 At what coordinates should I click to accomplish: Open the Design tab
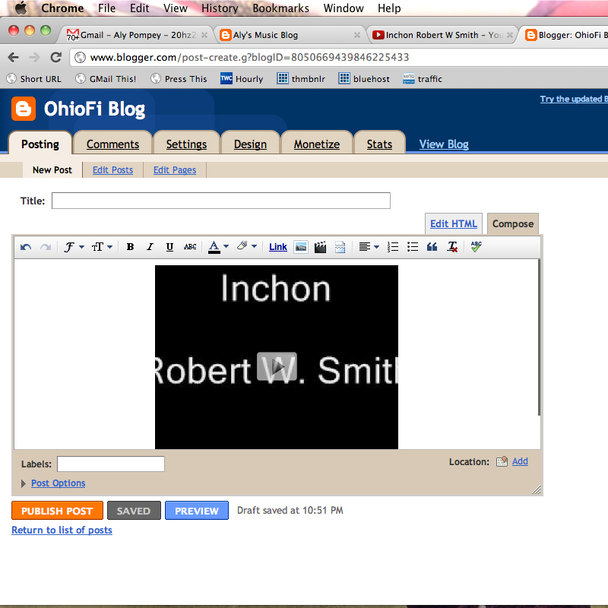(x=250, y=144)
